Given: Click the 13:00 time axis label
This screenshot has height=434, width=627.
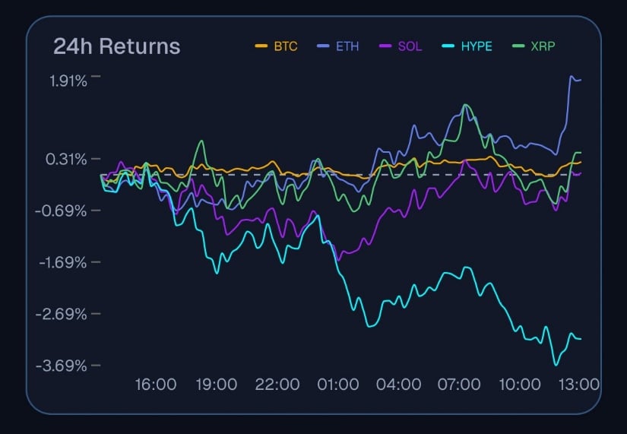Looking at the screenshot, I should [579, 385].
